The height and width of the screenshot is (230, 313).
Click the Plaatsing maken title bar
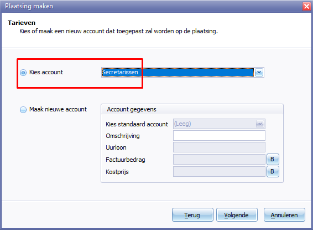point(152,6)
